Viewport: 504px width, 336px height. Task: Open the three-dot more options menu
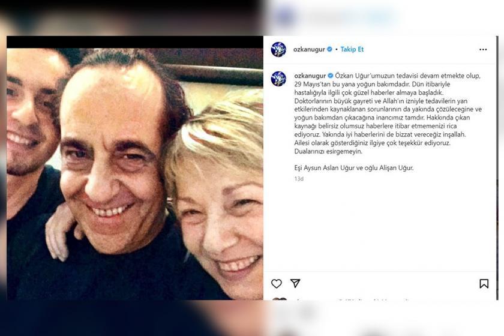pyautogui.click(x=483, y=50)
